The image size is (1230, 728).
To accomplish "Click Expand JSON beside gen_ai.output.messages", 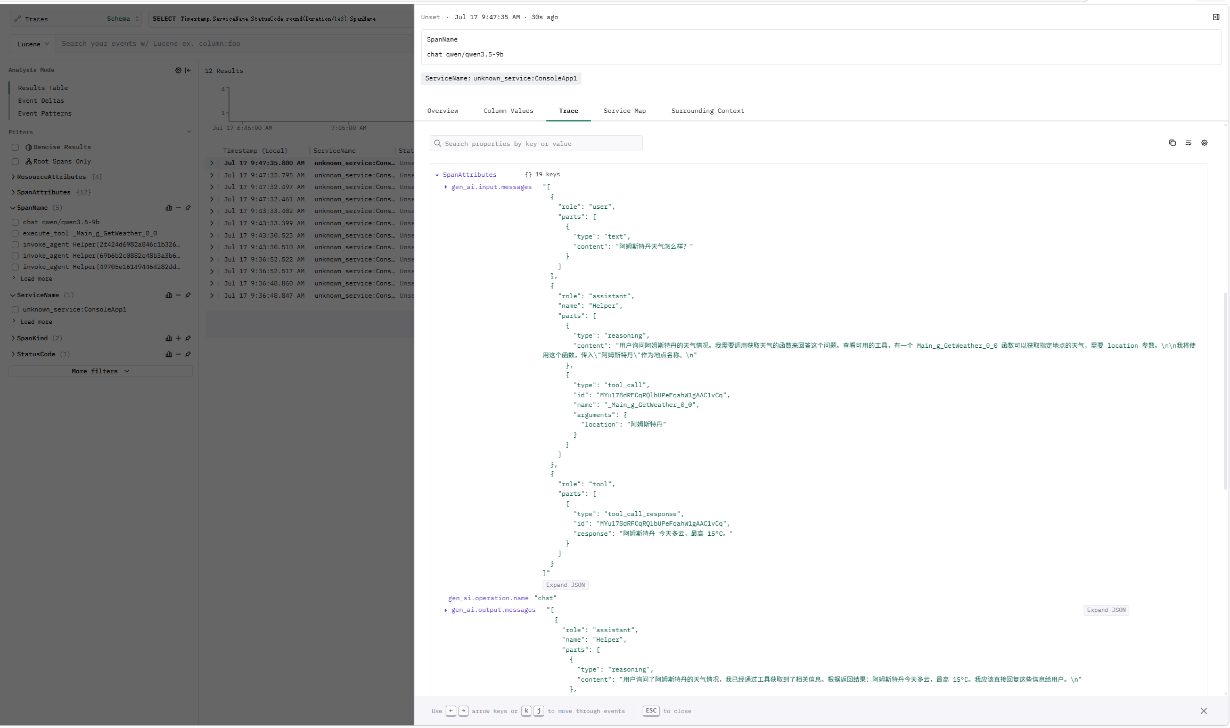I will coord(1106,610).
